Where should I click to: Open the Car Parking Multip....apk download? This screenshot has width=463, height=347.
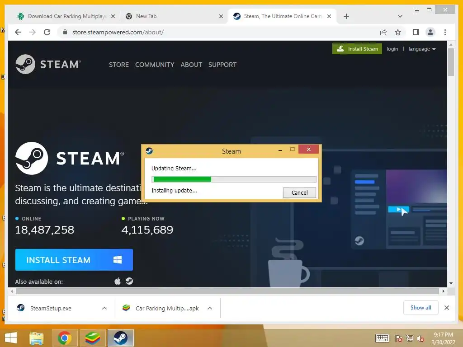167,308
